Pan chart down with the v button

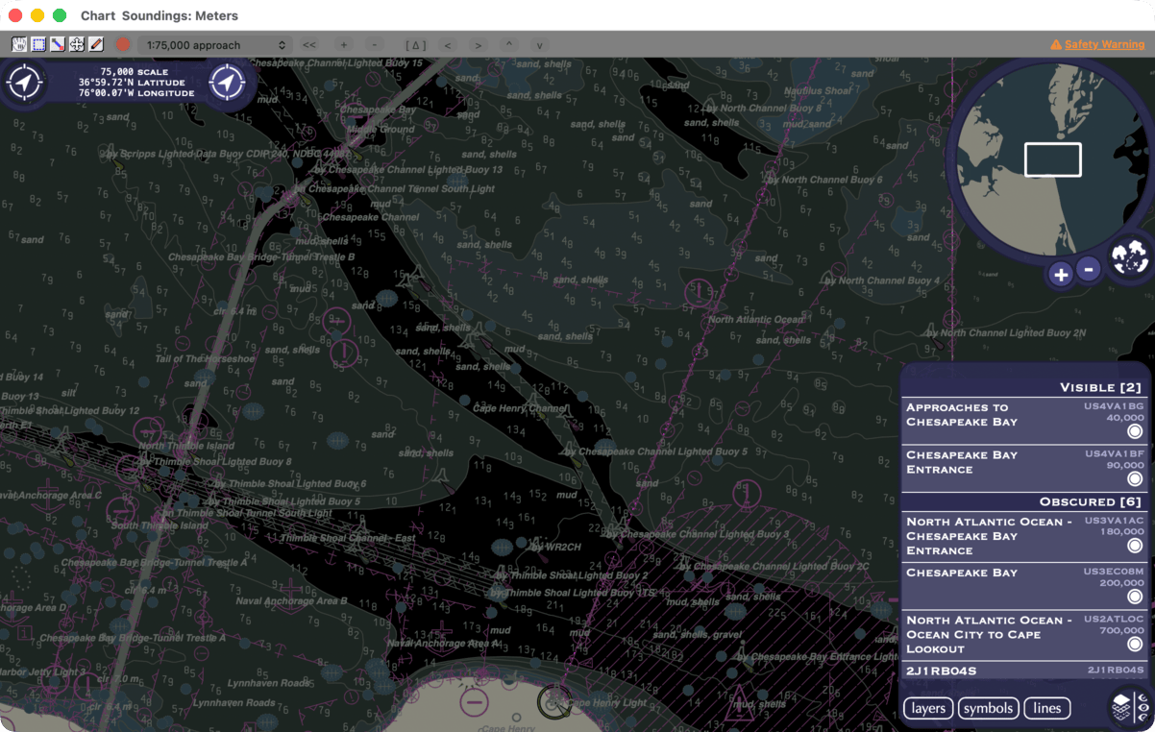(539, 45)
